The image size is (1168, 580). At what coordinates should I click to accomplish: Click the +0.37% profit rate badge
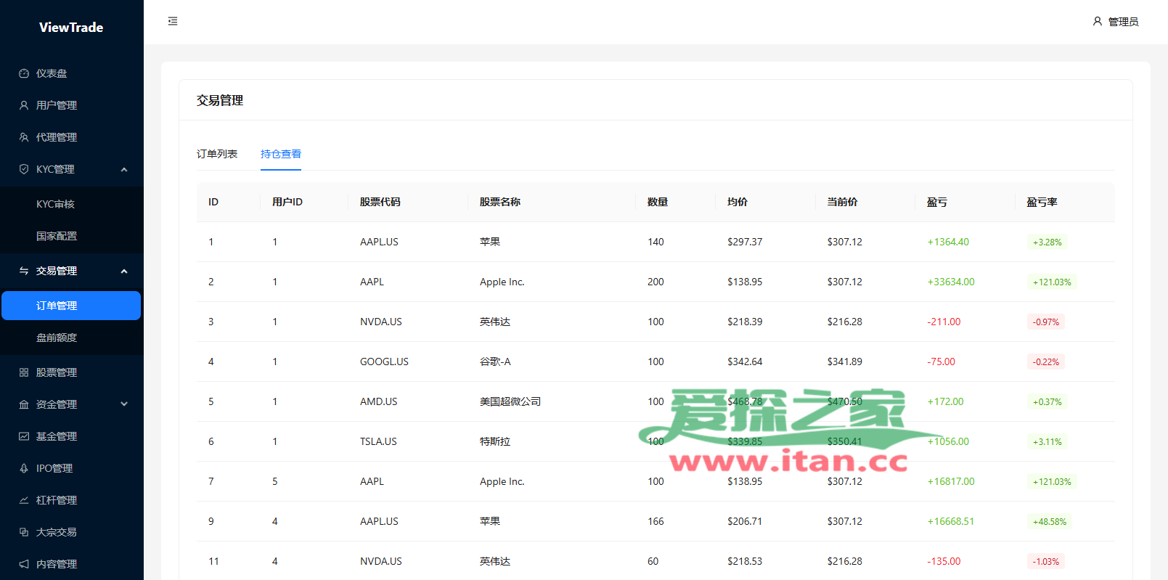tap(1047, 402)
